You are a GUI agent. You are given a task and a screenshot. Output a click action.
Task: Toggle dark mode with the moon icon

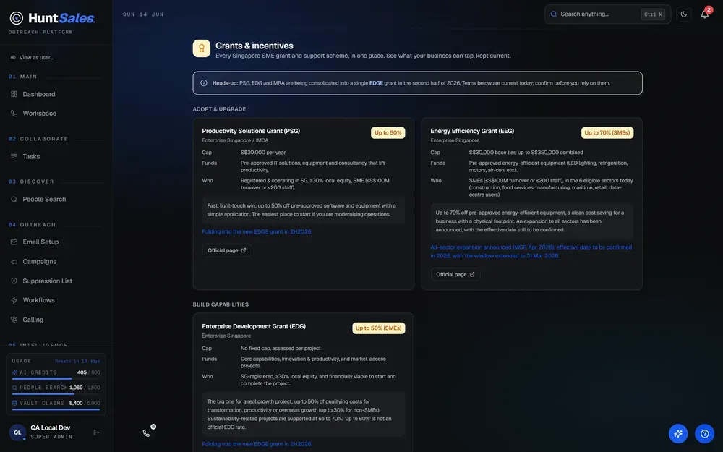683,14
